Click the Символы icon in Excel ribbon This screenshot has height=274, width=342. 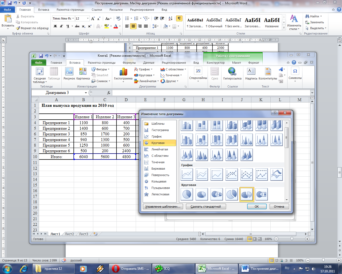coord(295,74)
